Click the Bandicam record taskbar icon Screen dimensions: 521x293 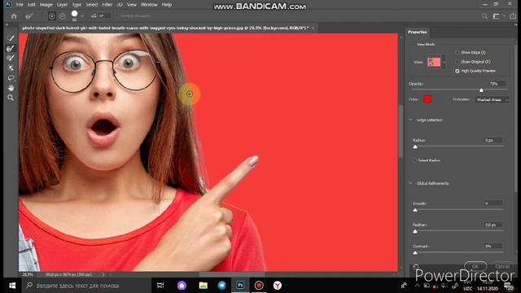(x=259, y=286)
